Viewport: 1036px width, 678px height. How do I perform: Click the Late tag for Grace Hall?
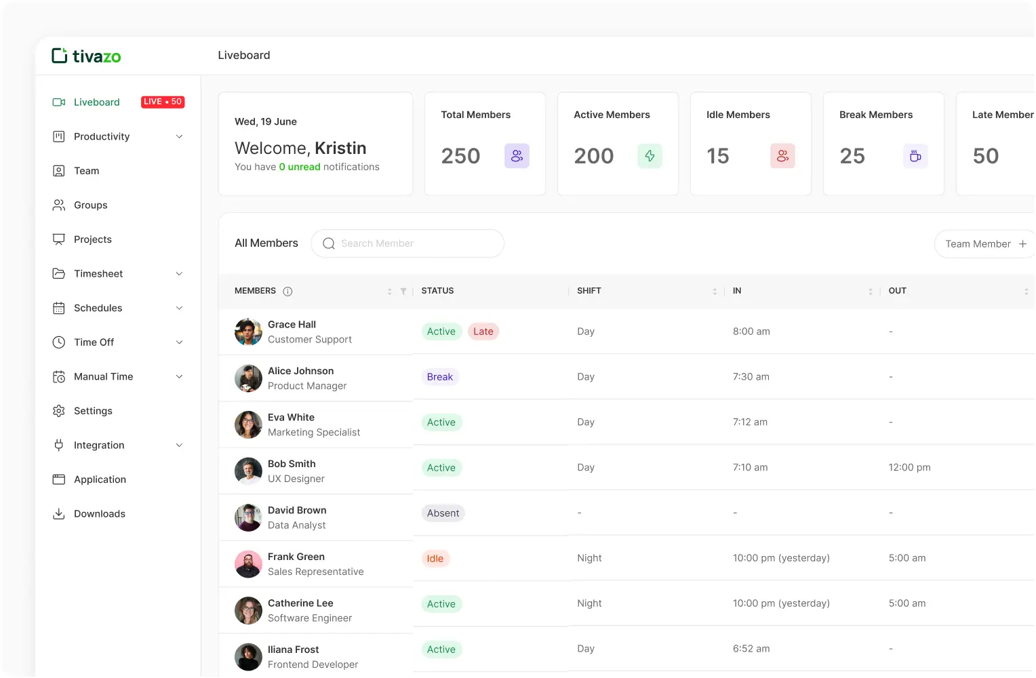click(x=483, y=332)
